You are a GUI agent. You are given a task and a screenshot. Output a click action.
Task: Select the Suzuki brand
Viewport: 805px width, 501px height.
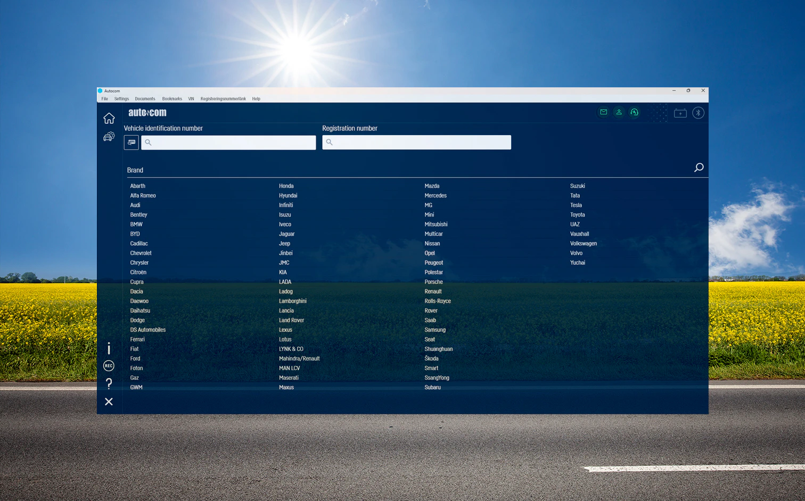578,186
